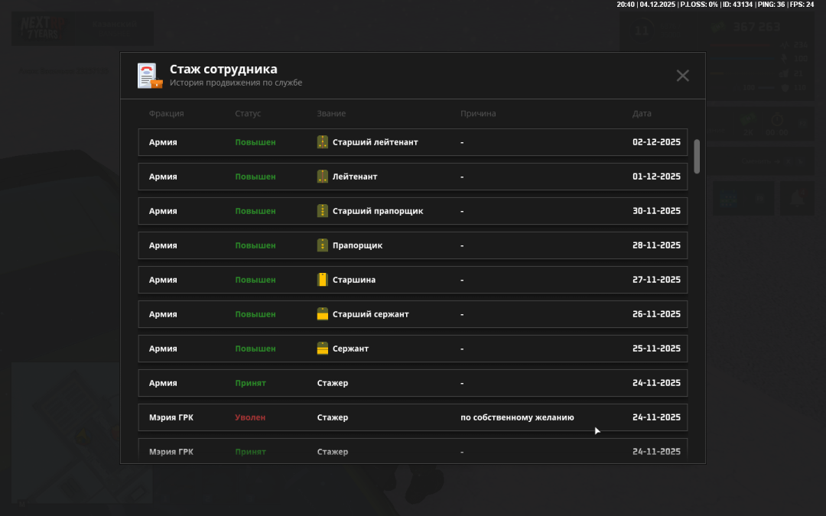826x516 pixels.
Task: Click the Звание column header
Action: [331, 114]
